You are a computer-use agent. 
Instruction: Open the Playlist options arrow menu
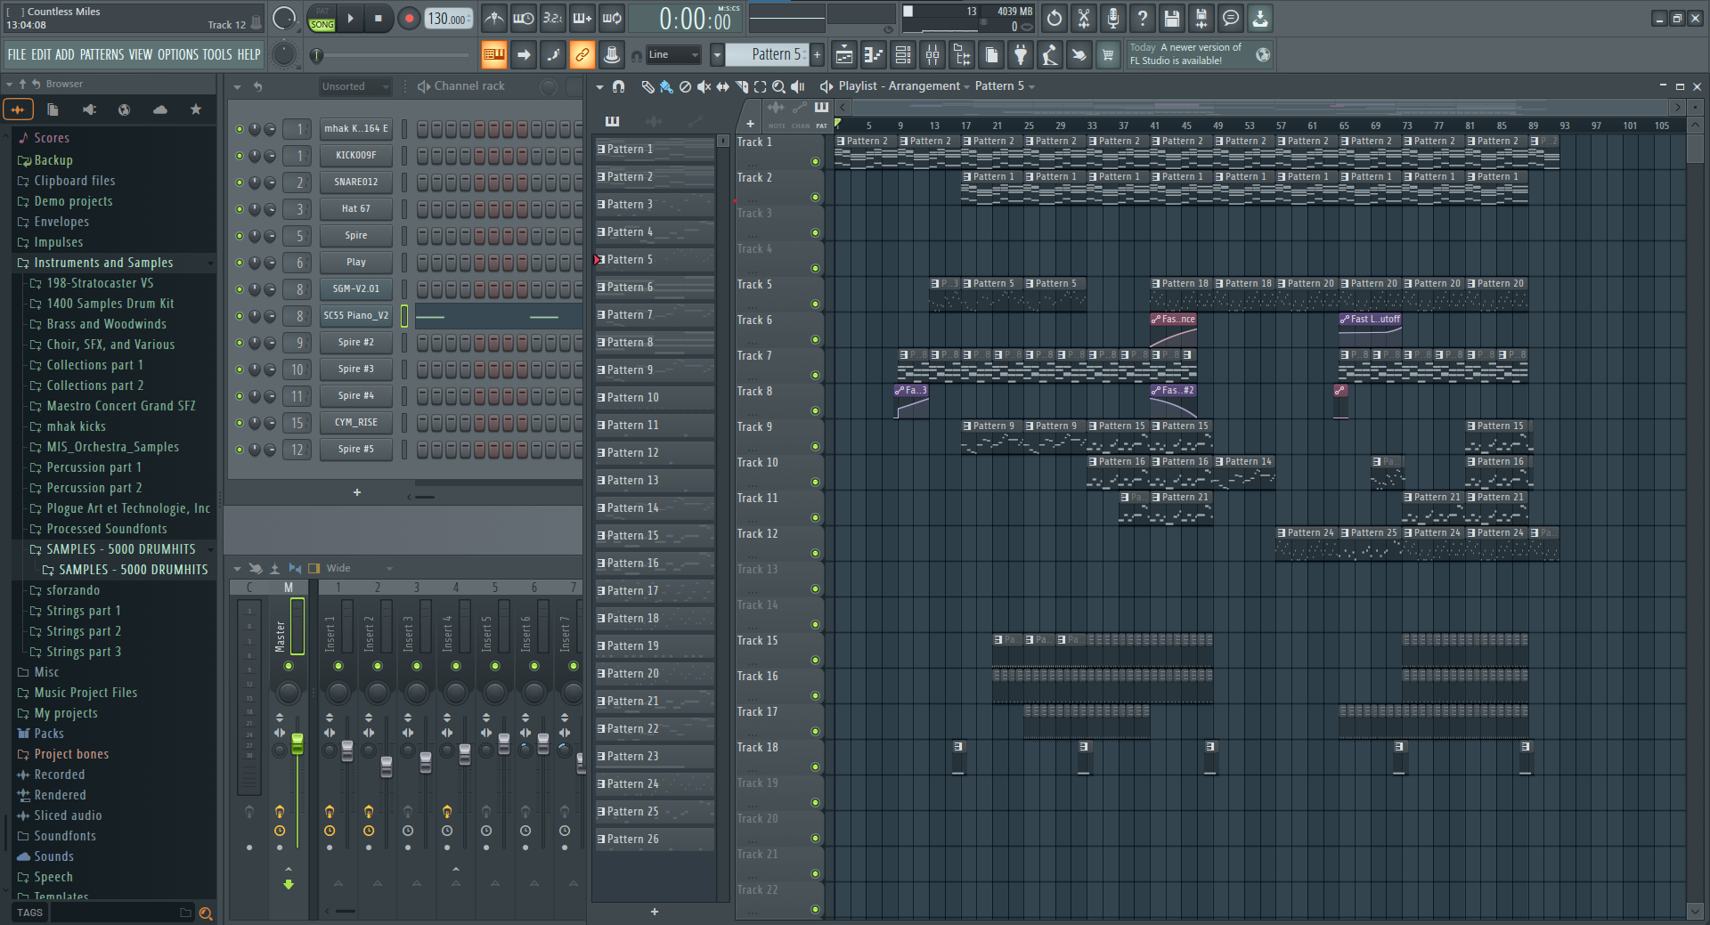click(x=599, y=86)
